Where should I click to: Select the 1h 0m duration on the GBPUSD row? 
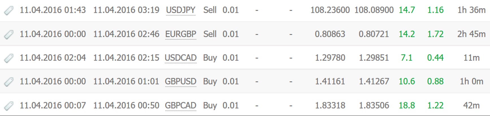471,81
